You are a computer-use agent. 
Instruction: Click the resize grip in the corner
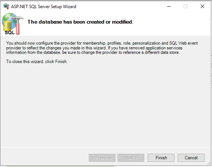tap(209, 164)
